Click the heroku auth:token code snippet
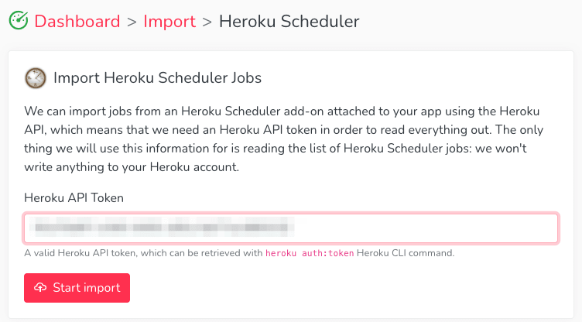Viewport: 582px width, 322px height. (x=310, y=253)
